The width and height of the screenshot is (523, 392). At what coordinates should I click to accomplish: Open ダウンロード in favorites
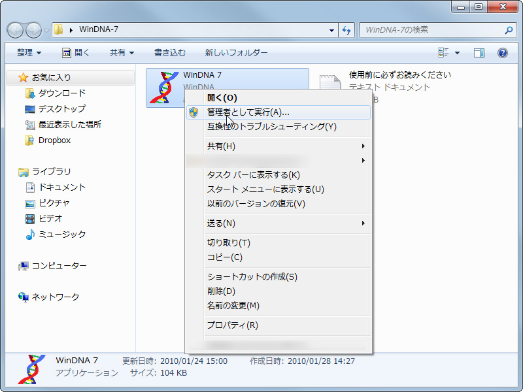62,93
